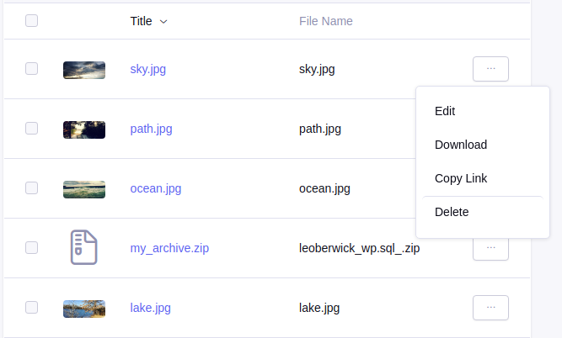Open the path.jpg thumbnail image
This screenshot has height=338, width=562.
coord(84,129)
